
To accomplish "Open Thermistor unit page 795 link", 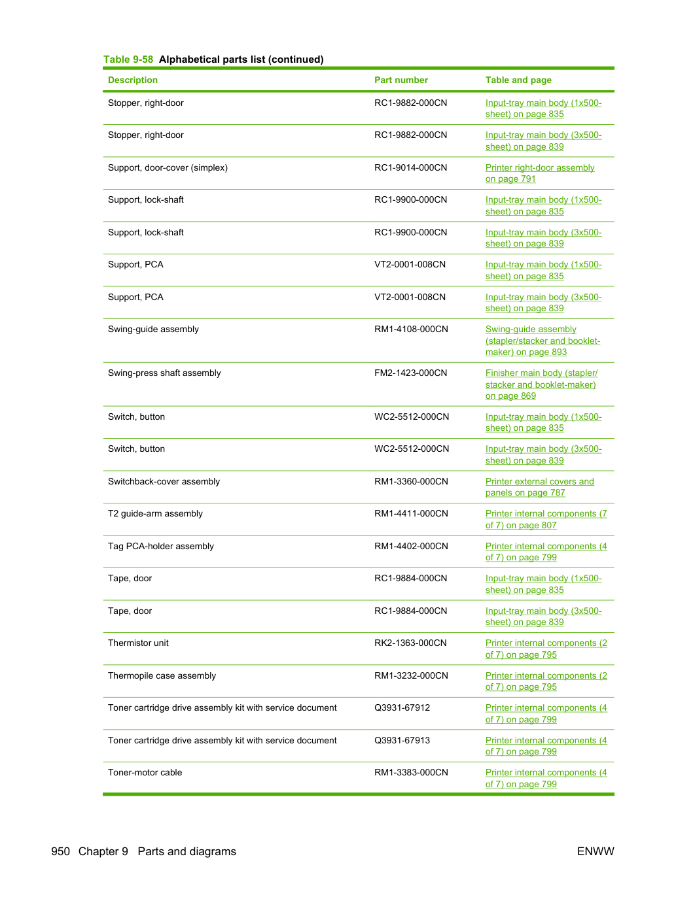I will click(546, 649).
